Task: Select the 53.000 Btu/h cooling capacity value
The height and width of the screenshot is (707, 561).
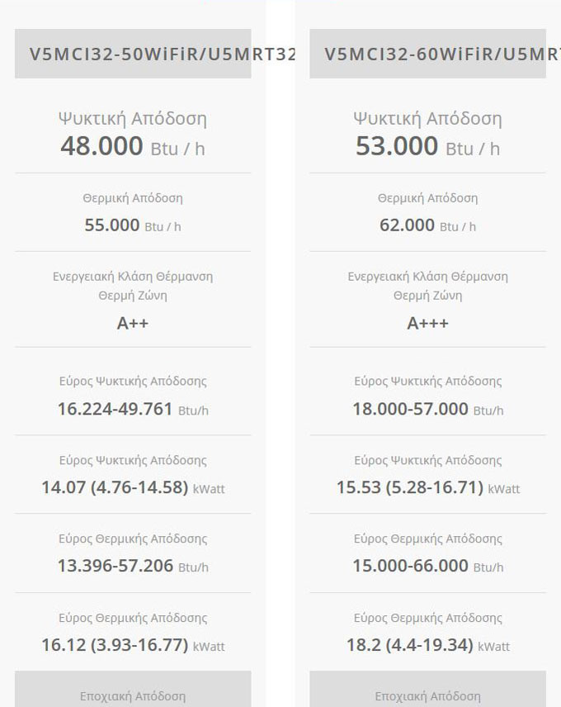Action: [x=427, y=147]
